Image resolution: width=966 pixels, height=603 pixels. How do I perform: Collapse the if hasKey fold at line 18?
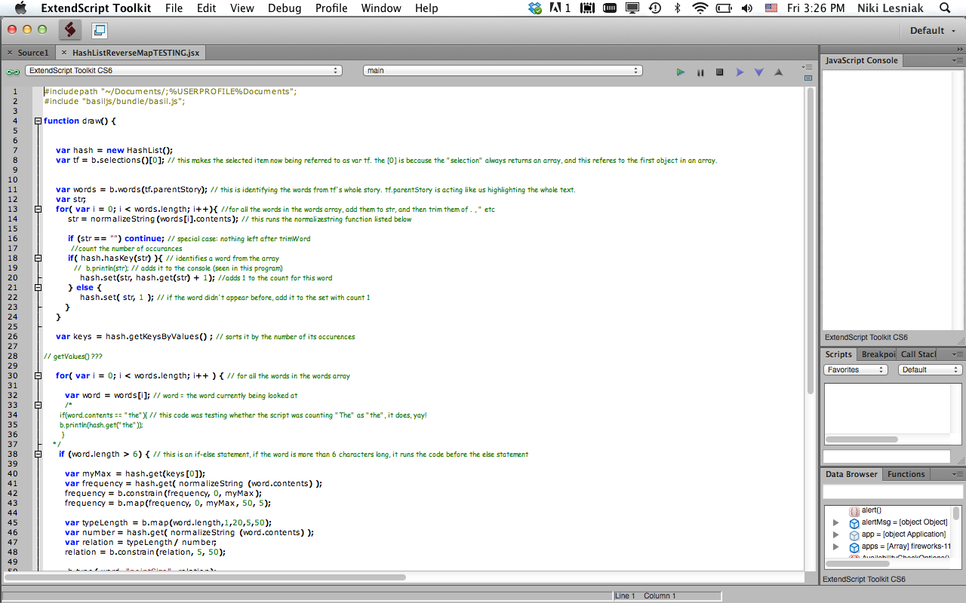38,258
